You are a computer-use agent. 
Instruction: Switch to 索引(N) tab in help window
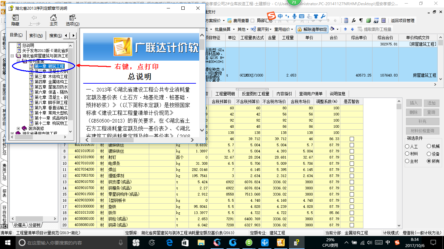pyautogui.click(x=36, y=35)
